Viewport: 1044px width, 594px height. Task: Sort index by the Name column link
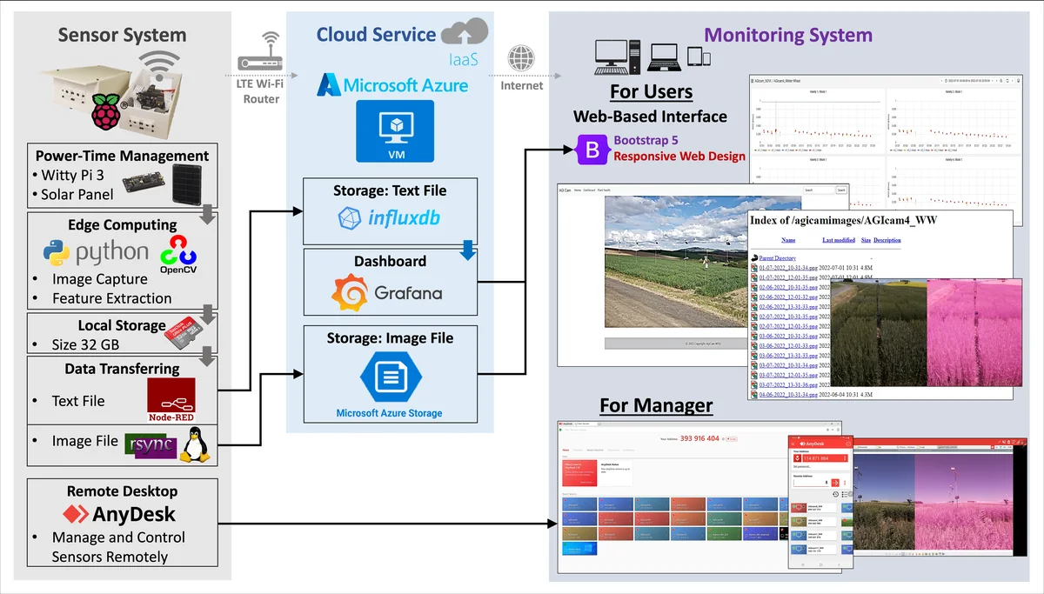pos(788,240)
